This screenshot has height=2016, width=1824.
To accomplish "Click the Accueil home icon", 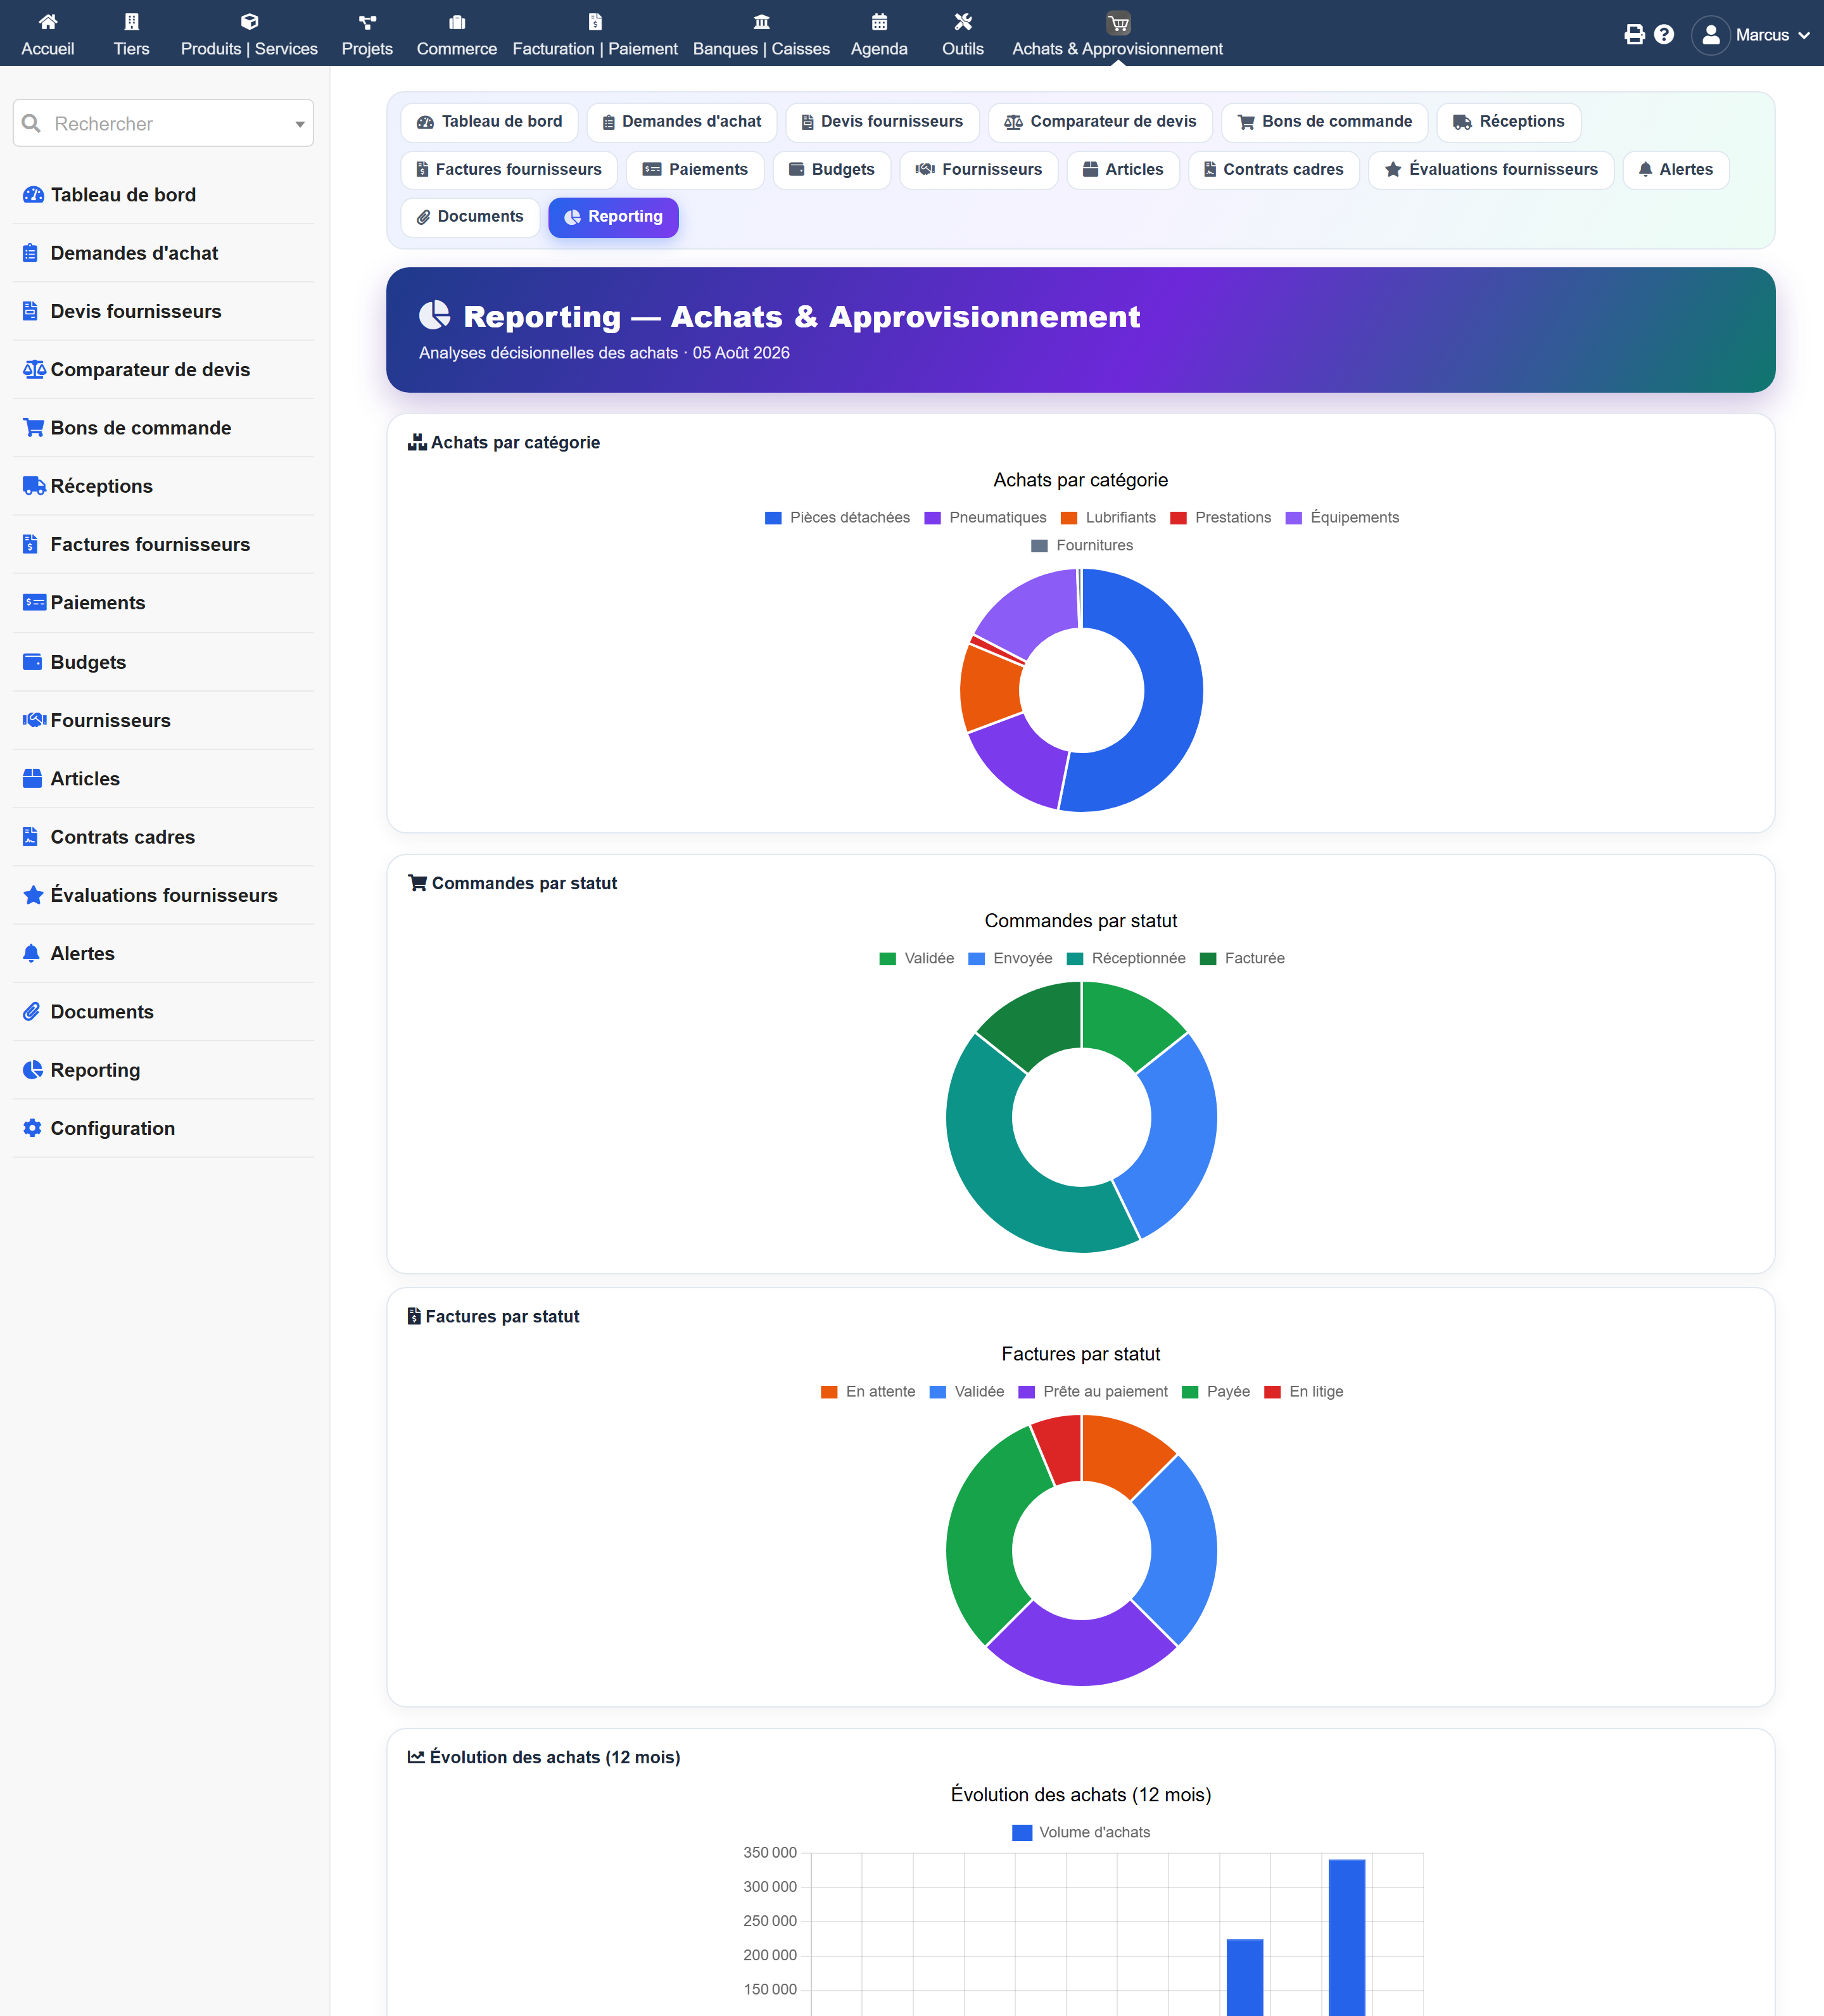I will click(48, 22).
